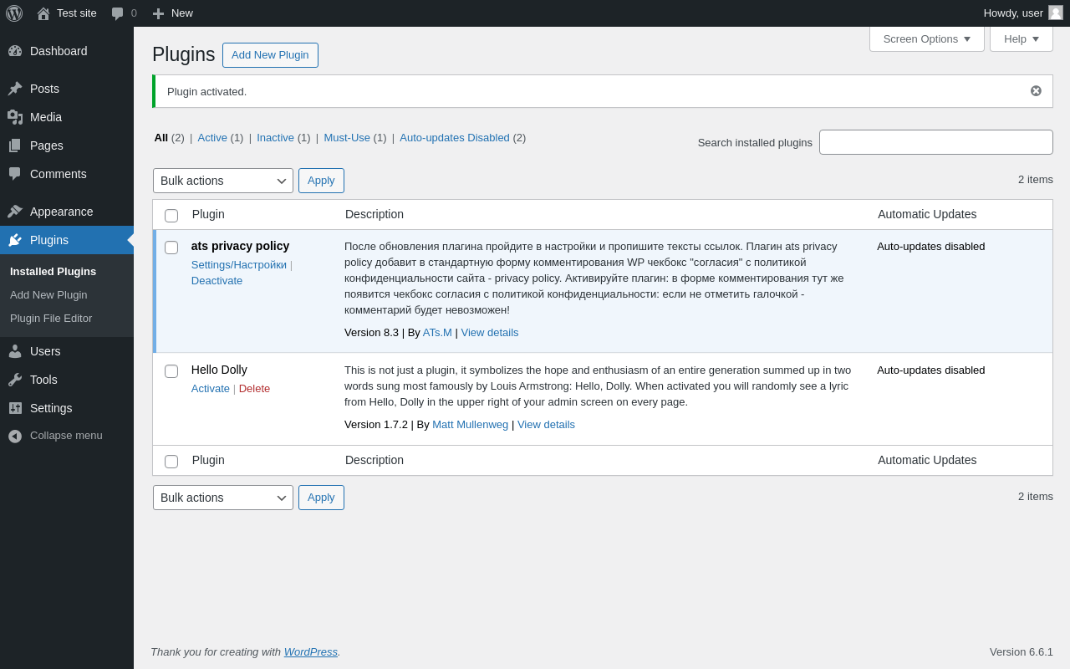Tick the Hello Dolly plugin checkbox

click(171, 371)
